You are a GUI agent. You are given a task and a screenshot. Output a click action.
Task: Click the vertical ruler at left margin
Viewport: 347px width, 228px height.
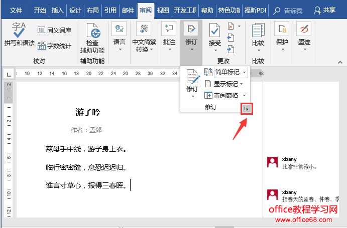tap(9, 149)
